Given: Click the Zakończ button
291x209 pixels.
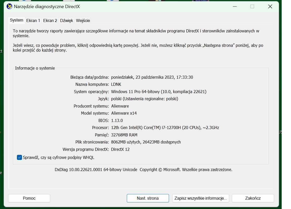Looking at the screenshot, I should coord(253,198).
